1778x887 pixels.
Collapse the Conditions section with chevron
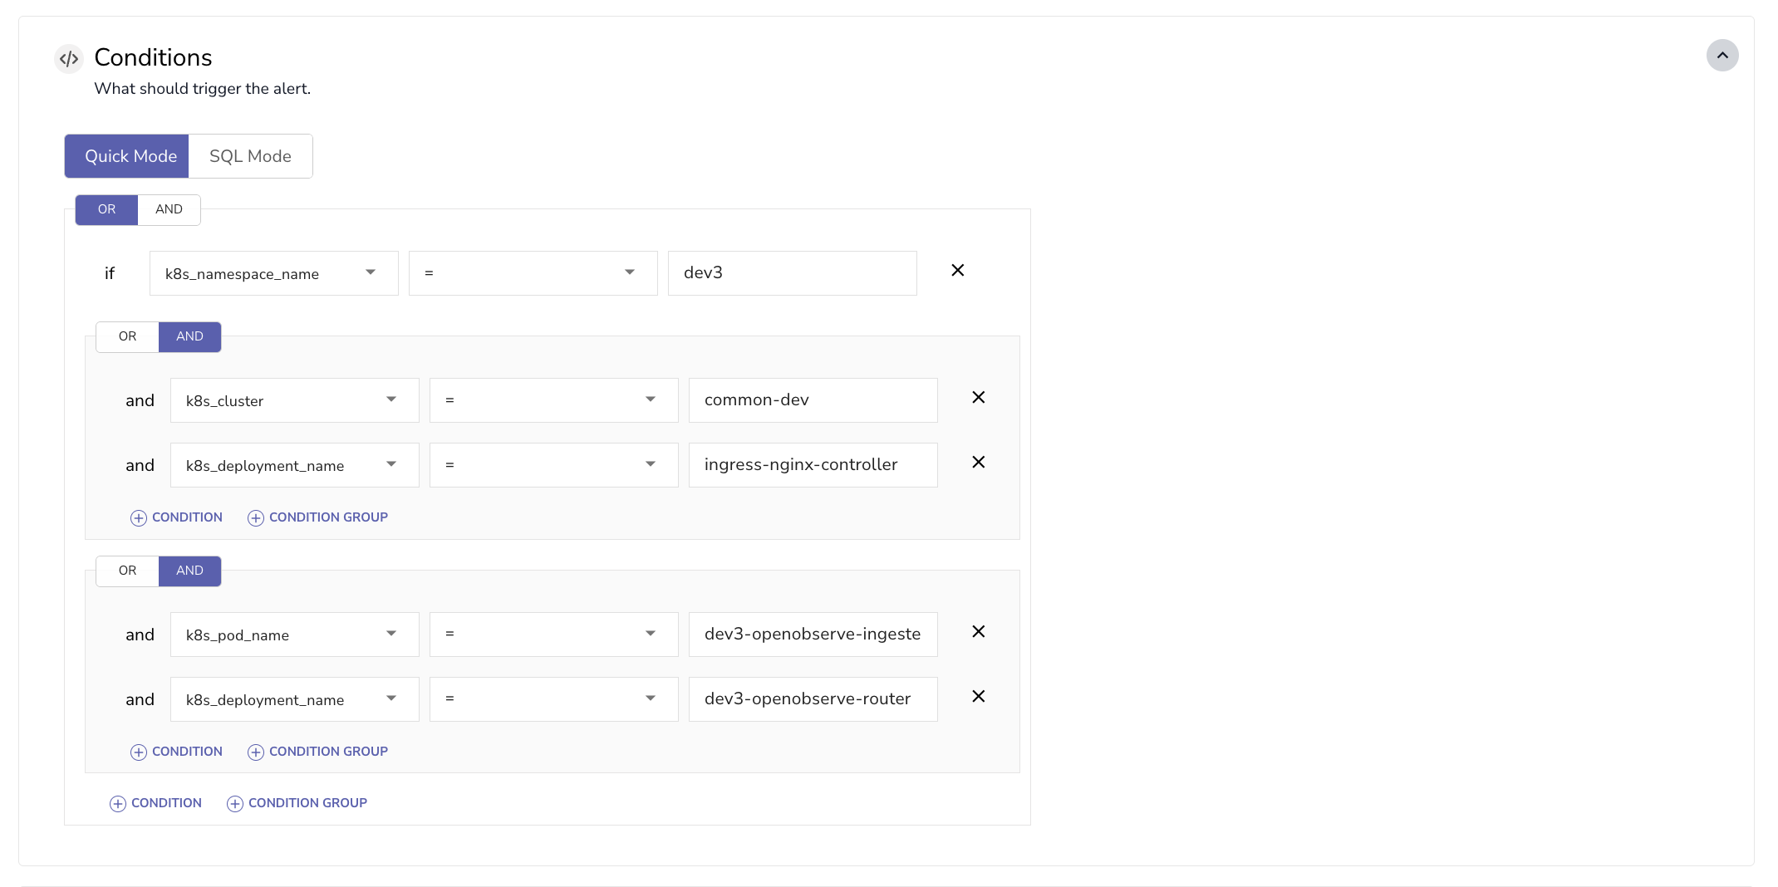[x=1722, y=56]
